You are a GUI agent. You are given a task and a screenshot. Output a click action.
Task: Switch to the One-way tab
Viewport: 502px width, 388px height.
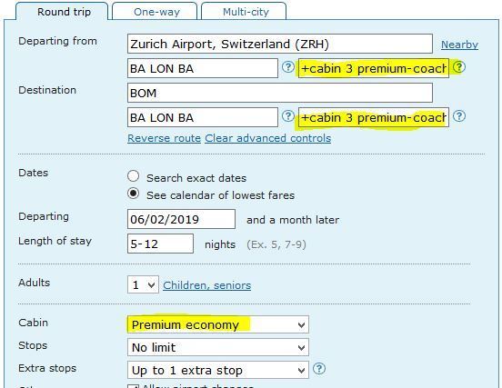[x=156, y=12]
